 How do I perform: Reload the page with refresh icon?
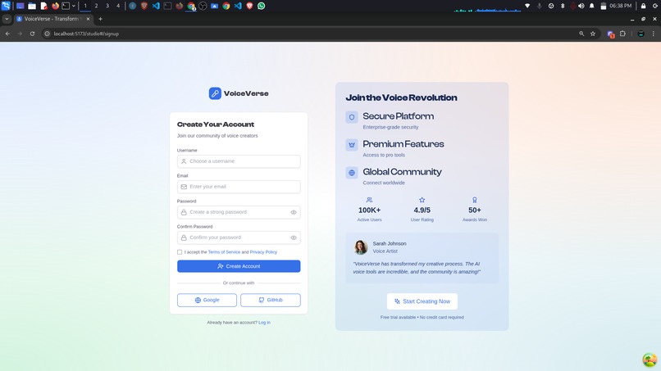point(32,34)
